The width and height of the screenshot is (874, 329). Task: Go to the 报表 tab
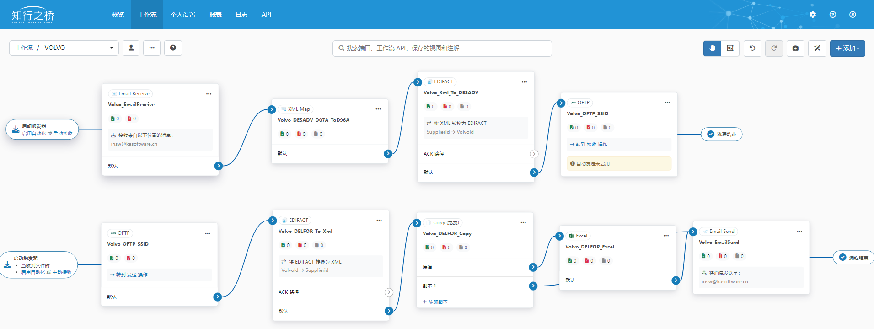[215, 15]
